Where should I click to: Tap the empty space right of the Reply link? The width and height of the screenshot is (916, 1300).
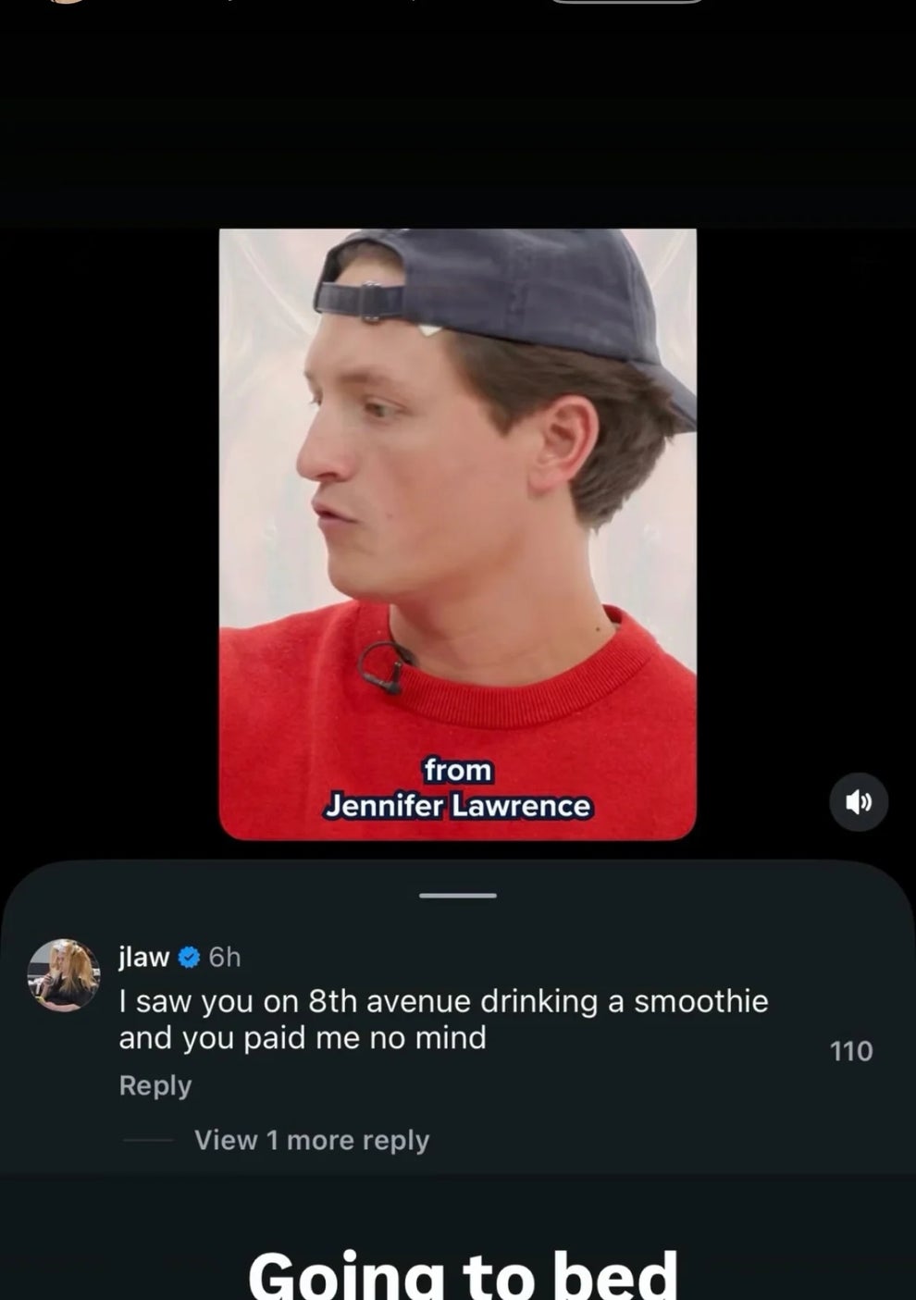pyautogui.click(x=509, y=1085)
